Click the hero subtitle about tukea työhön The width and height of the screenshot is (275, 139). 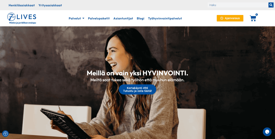pyautogui.click(x=137, y=80)
